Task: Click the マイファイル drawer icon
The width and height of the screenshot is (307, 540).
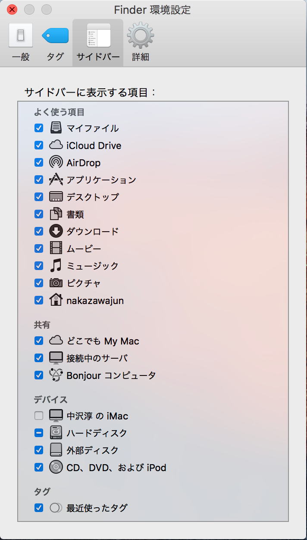Action: click(x=56, y=128)
